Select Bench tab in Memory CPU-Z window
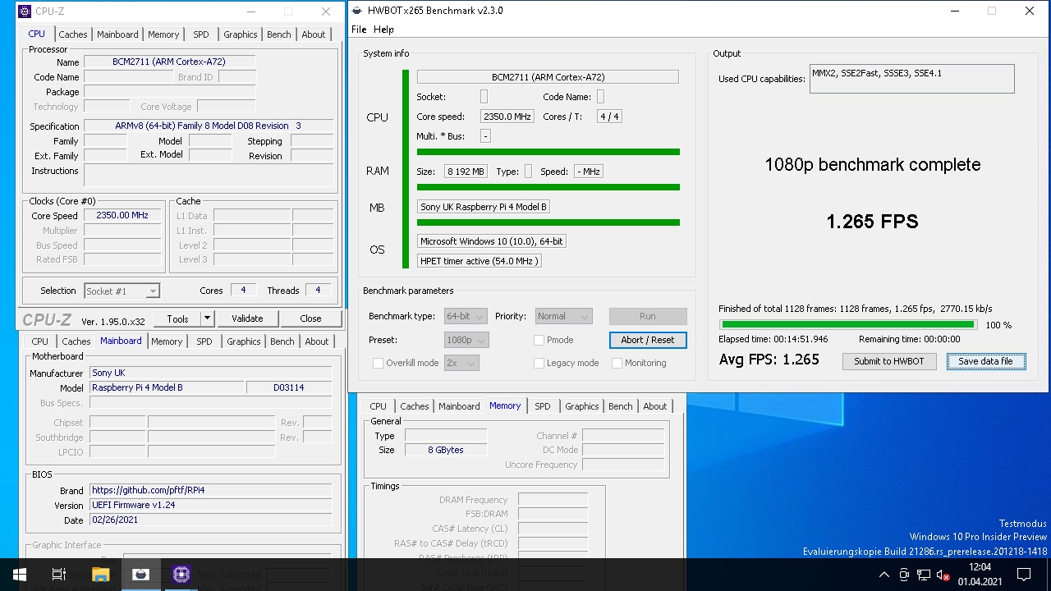Image resolution: width=1051 pixels, height=591 pixels. 621,406
